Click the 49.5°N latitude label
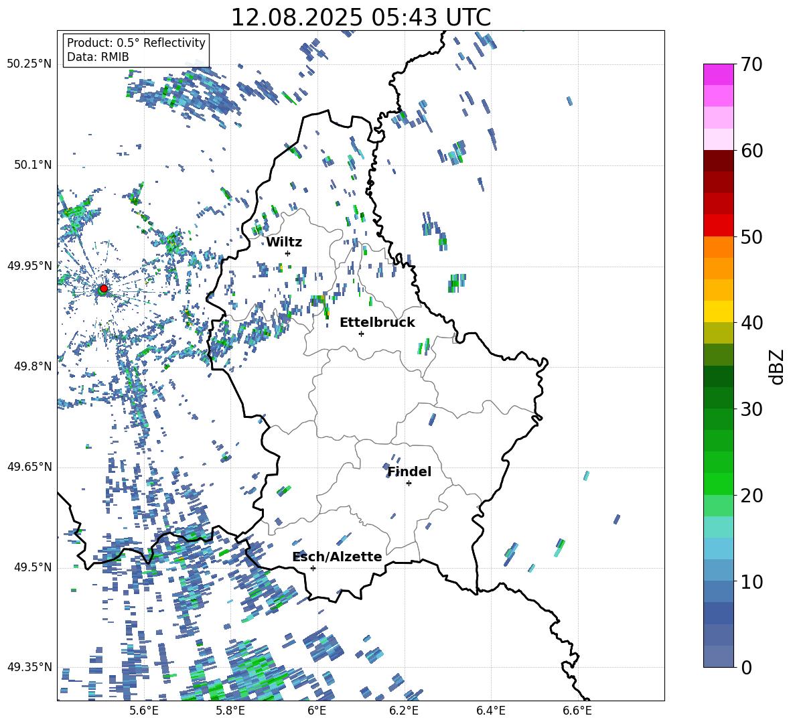Screen dimensions: 793x724 pyautogui.click(x=33, y=567)
